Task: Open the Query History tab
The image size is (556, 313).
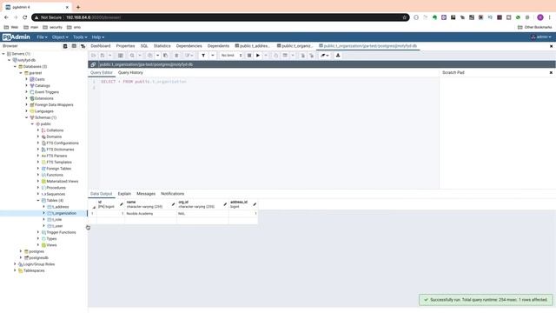Action: click(x=130, y=72)
